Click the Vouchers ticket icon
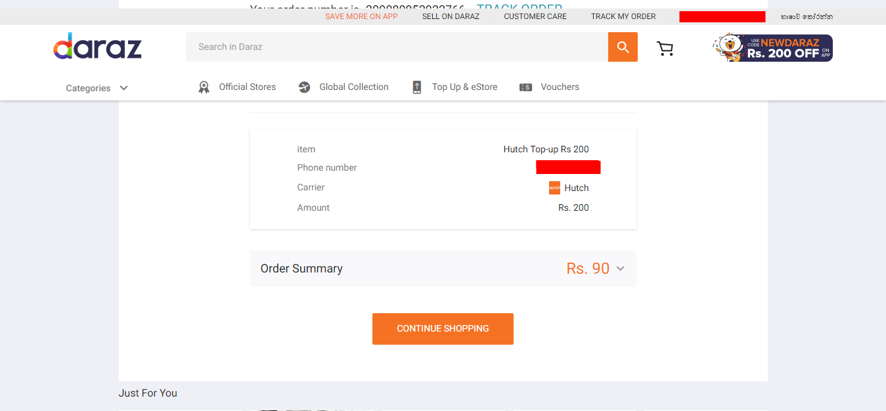The image size is (886, 411). pos(525,87)
